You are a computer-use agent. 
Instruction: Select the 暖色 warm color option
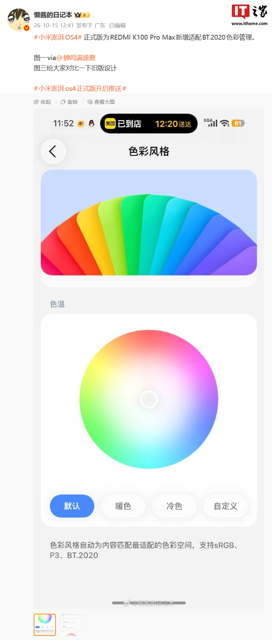point(123,506)
